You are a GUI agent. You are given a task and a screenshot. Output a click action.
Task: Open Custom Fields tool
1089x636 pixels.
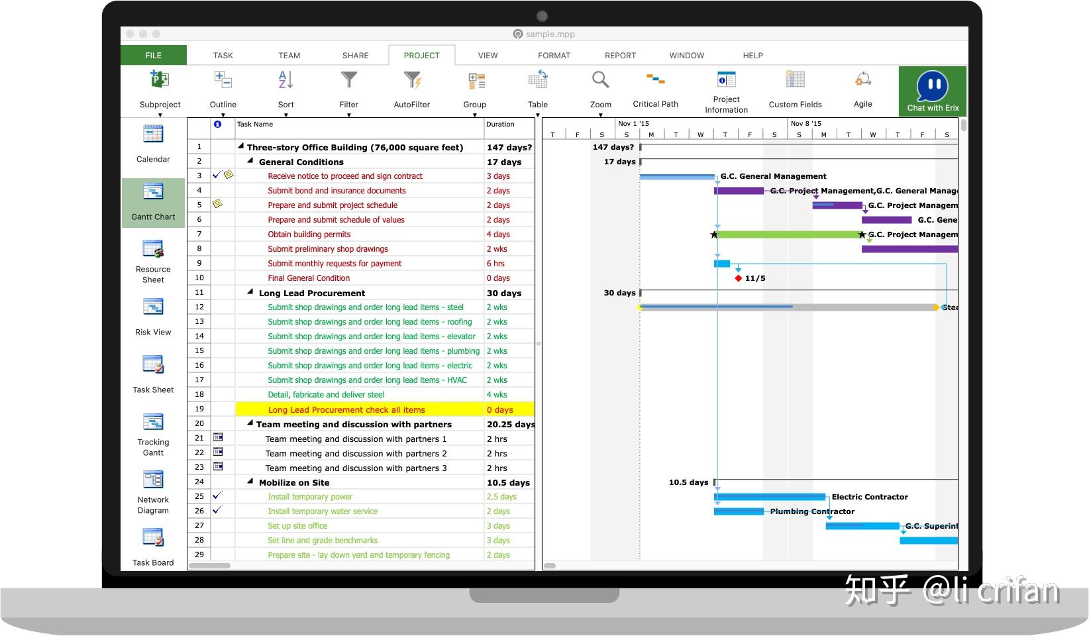[795, 89]
